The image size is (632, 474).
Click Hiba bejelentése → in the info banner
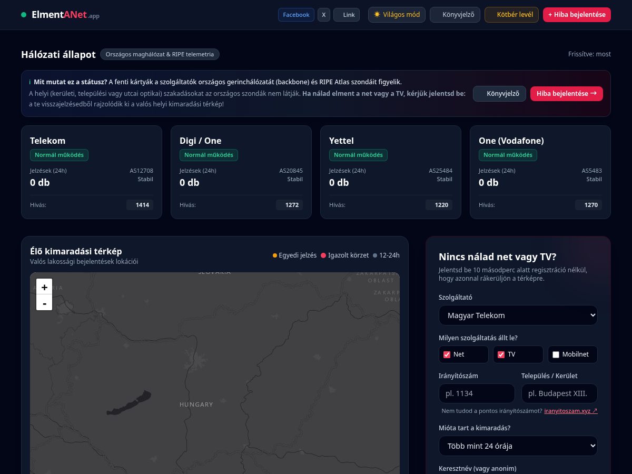567,94
